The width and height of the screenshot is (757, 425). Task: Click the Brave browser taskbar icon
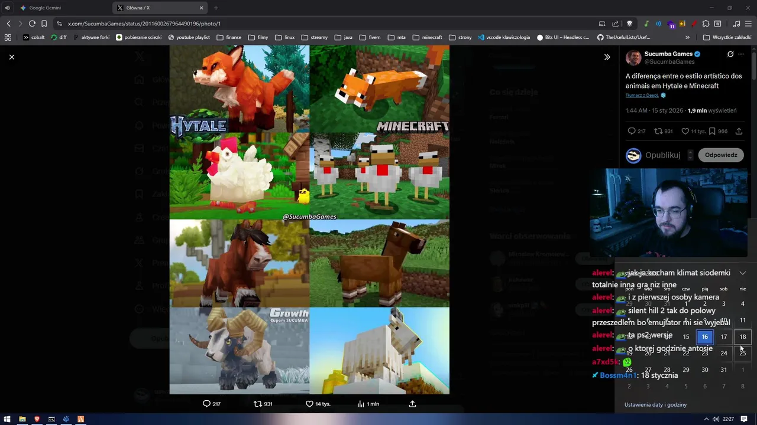coord(37,419)
